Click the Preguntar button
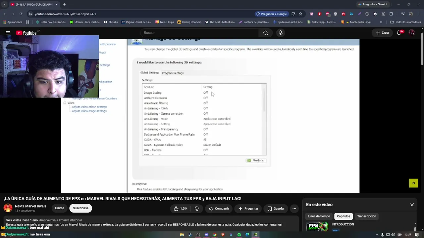424x238 pixels. (248, 209)
